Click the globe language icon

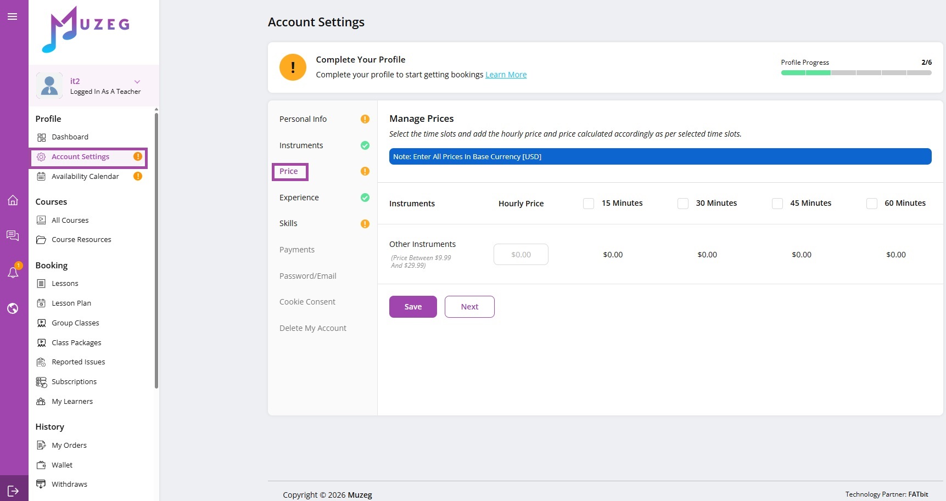[x=13, y=308]
